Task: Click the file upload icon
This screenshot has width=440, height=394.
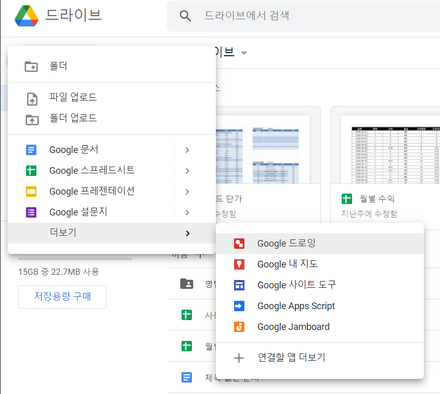Action: coord(32,99)
